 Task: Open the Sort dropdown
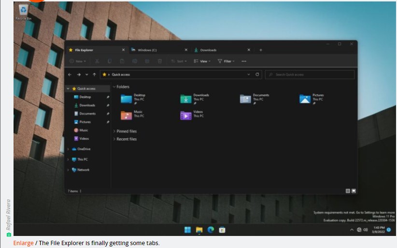pos(179,61)
